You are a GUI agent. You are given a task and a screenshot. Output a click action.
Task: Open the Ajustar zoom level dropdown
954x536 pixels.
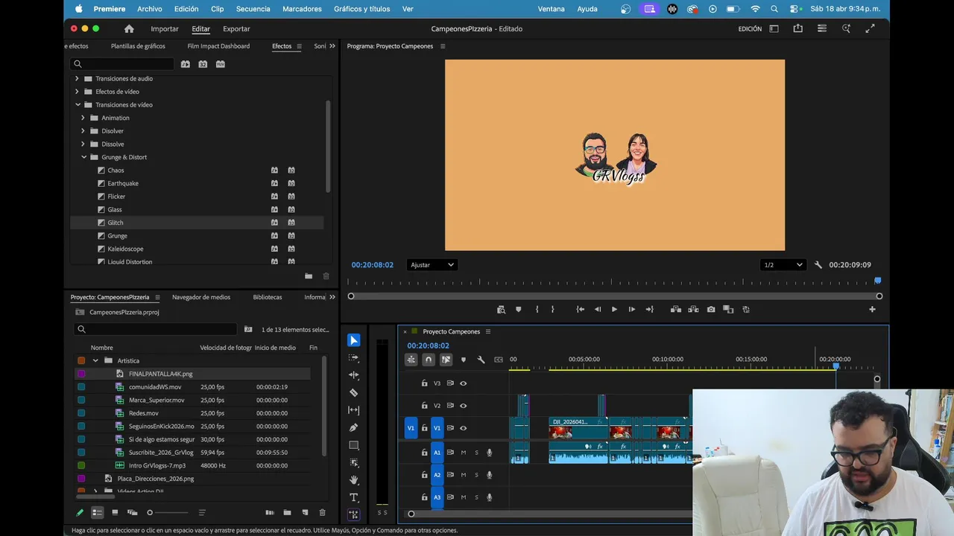point(432,265)
